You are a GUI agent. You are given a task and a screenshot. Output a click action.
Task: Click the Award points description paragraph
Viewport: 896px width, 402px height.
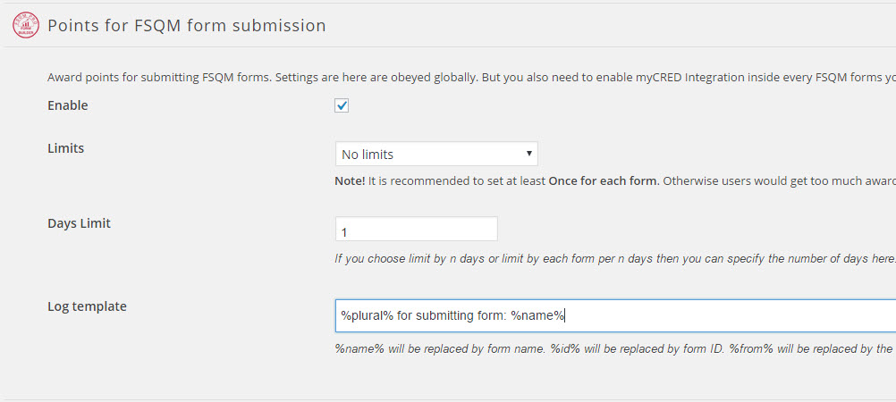[x=268, y=78]
